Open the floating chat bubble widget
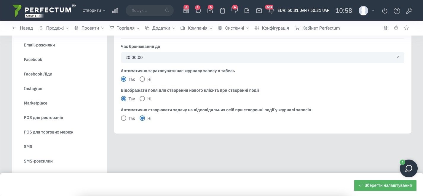This screenshot has width=423, height=196. (x=408, y=168)
